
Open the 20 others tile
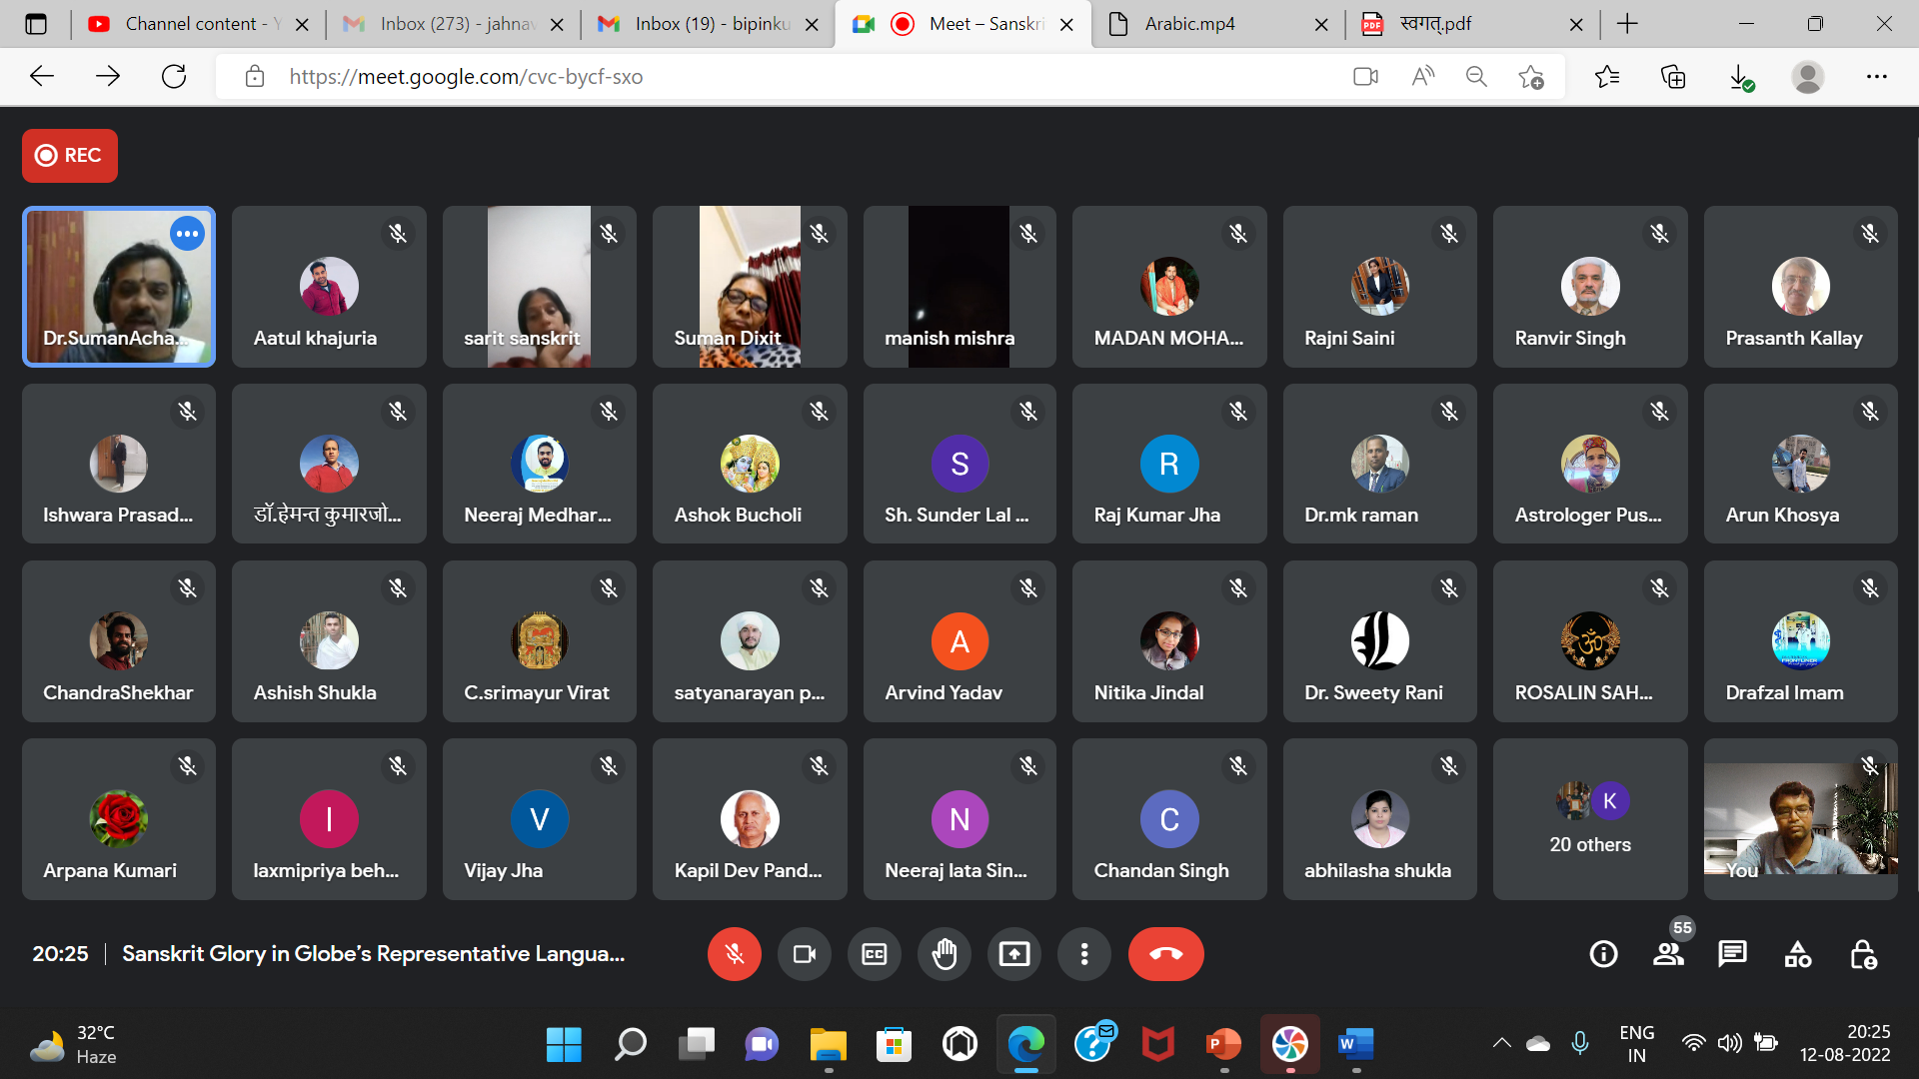pos(1589,819)
